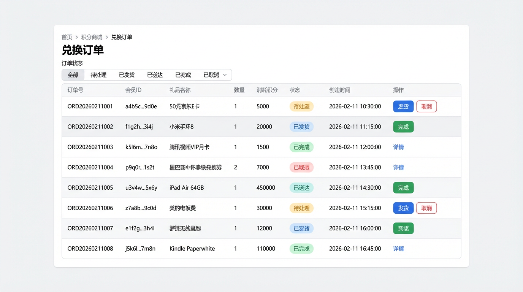View 详情 of the 星巴克 order
Screen dimensions: 523x292
[x=398, y=167]
